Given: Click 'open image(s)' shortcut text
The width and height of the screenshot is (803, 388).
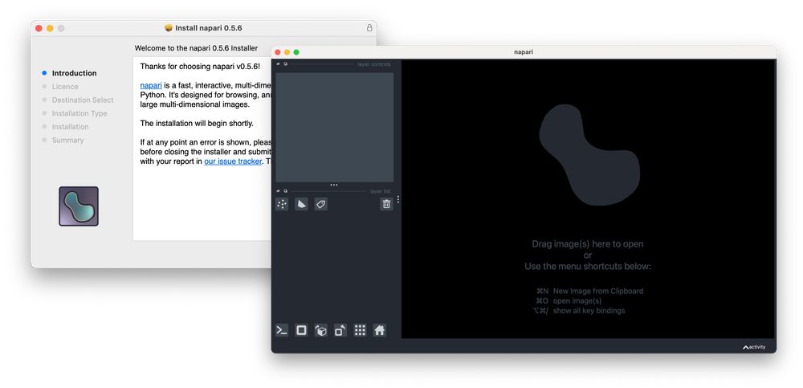Looking at the screenshot, I should coord(577,301).
